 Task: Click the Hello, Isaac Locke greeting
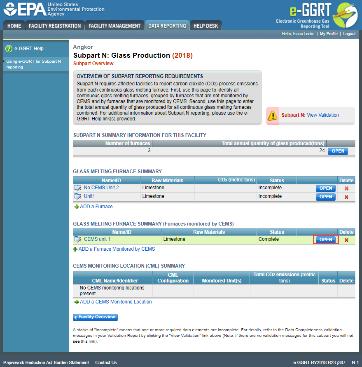(298, 34)
